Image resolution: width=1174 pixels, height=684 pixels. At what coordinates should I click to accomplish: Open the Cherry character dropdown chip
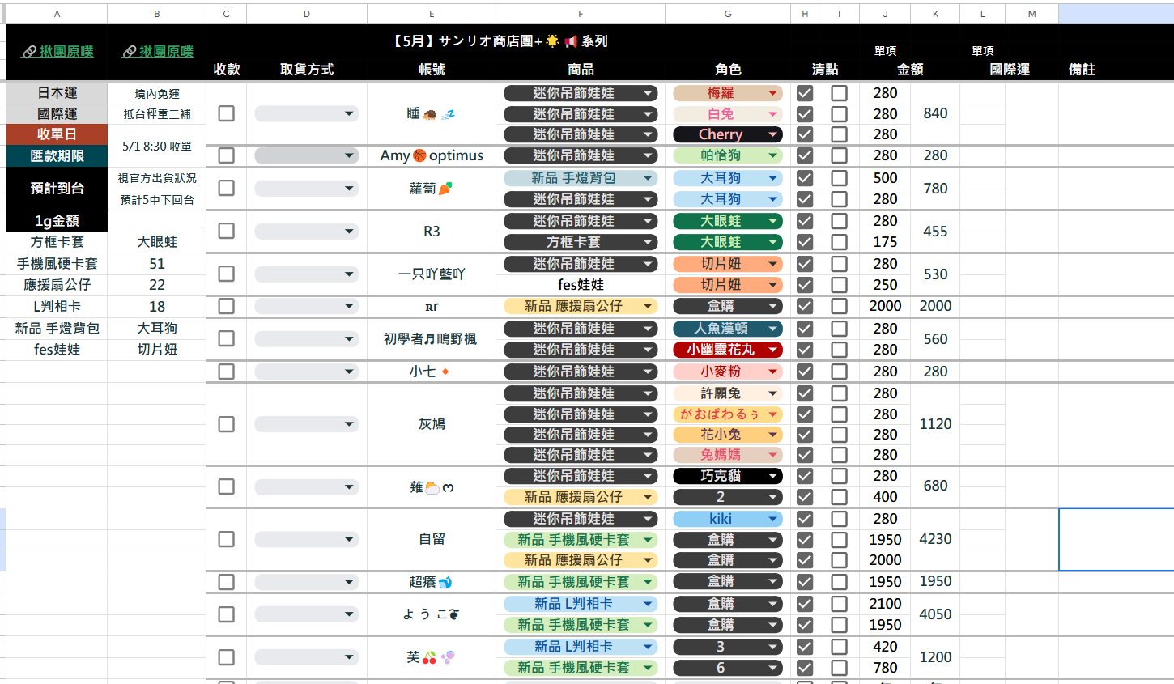point(728,134)
